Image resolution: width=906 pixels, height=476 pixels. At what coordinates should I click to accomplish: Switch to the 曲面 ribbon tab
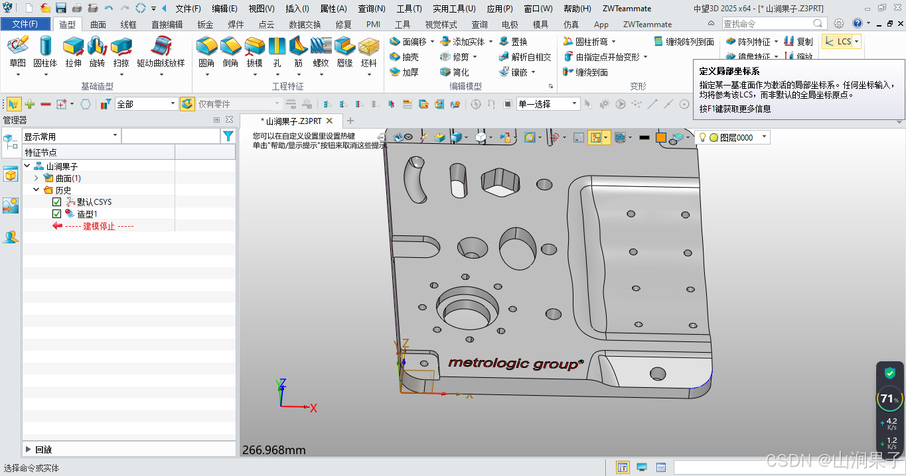[x=98, y=25]
